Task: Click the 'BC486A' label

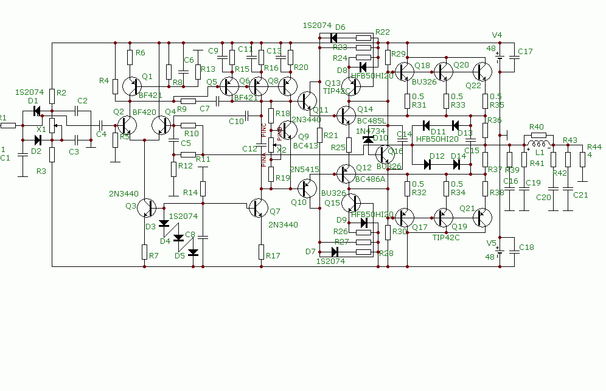Action: click(x=370, y=179)
